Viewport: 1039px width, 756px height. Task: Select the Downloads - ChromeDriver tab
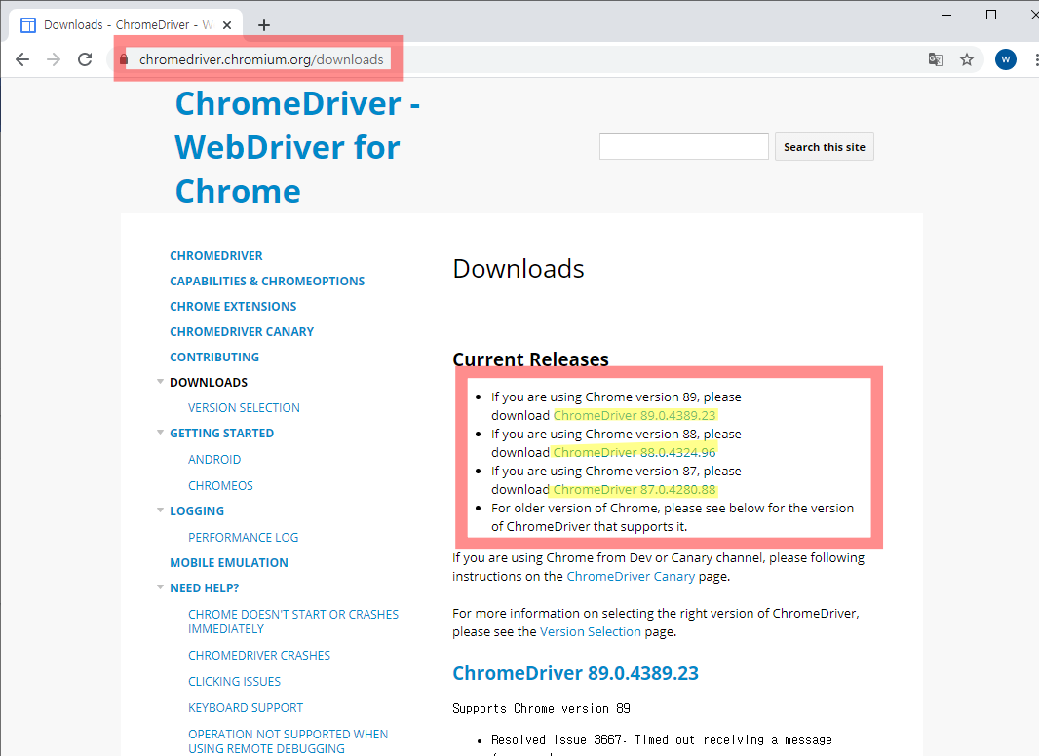click(126, 25)
